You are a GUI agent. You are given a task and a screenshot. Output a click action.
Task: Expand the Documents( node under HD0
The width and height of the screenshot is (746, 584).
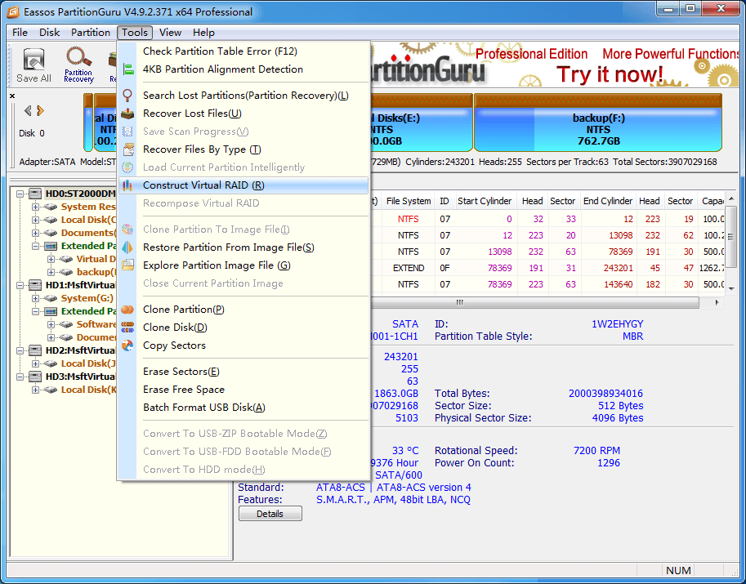[x=35, y=233]
